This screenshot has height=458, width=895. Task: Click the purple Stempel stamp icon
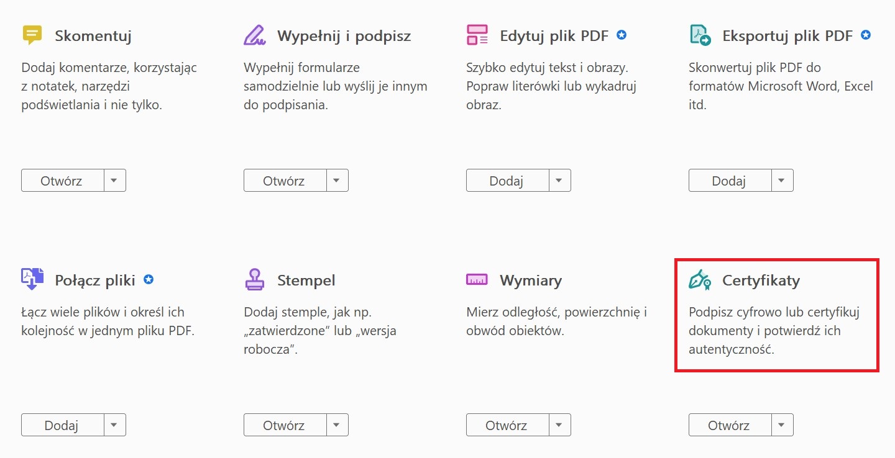[254, 279]
